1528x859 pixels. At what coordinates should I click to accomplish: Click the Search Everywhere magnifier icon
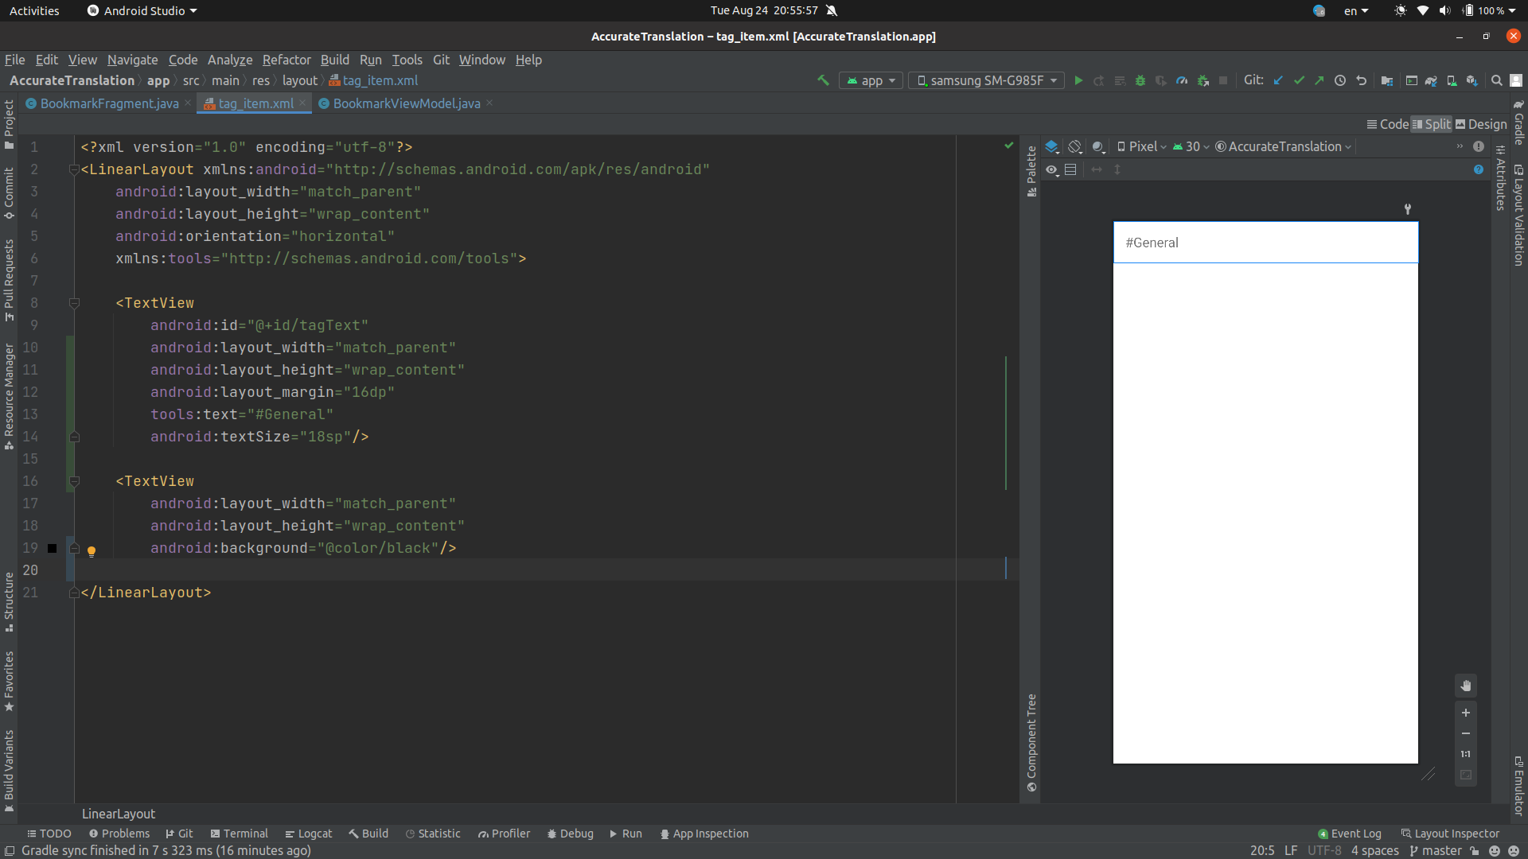click(x=1496, y=80)
